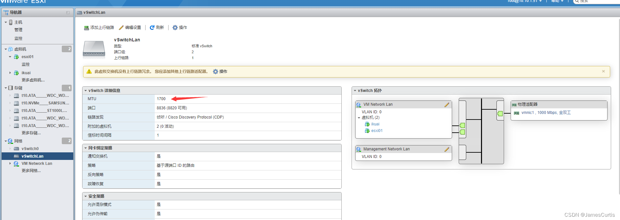Collapse vSwitch 详细信息 section
620x220 pixels.
click(x=85, y=91)
